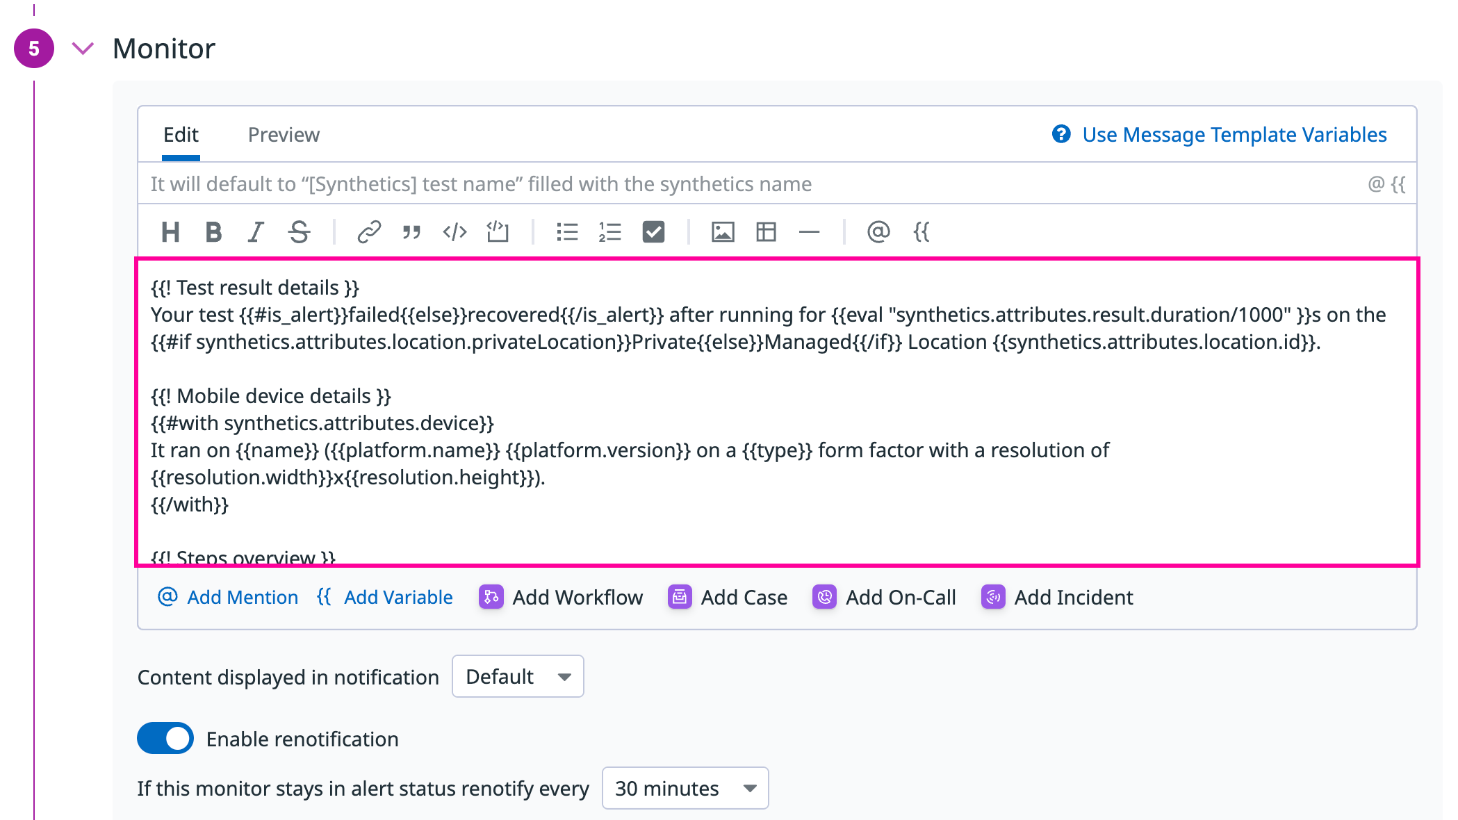
Task: Open the Content displayed in notification dropdown
Action: point(518,676)
